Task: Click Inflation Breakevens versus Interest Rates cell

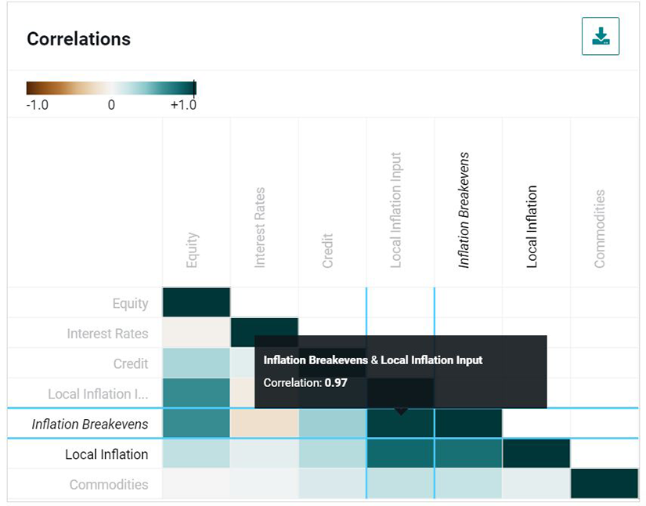Action: 265,424
